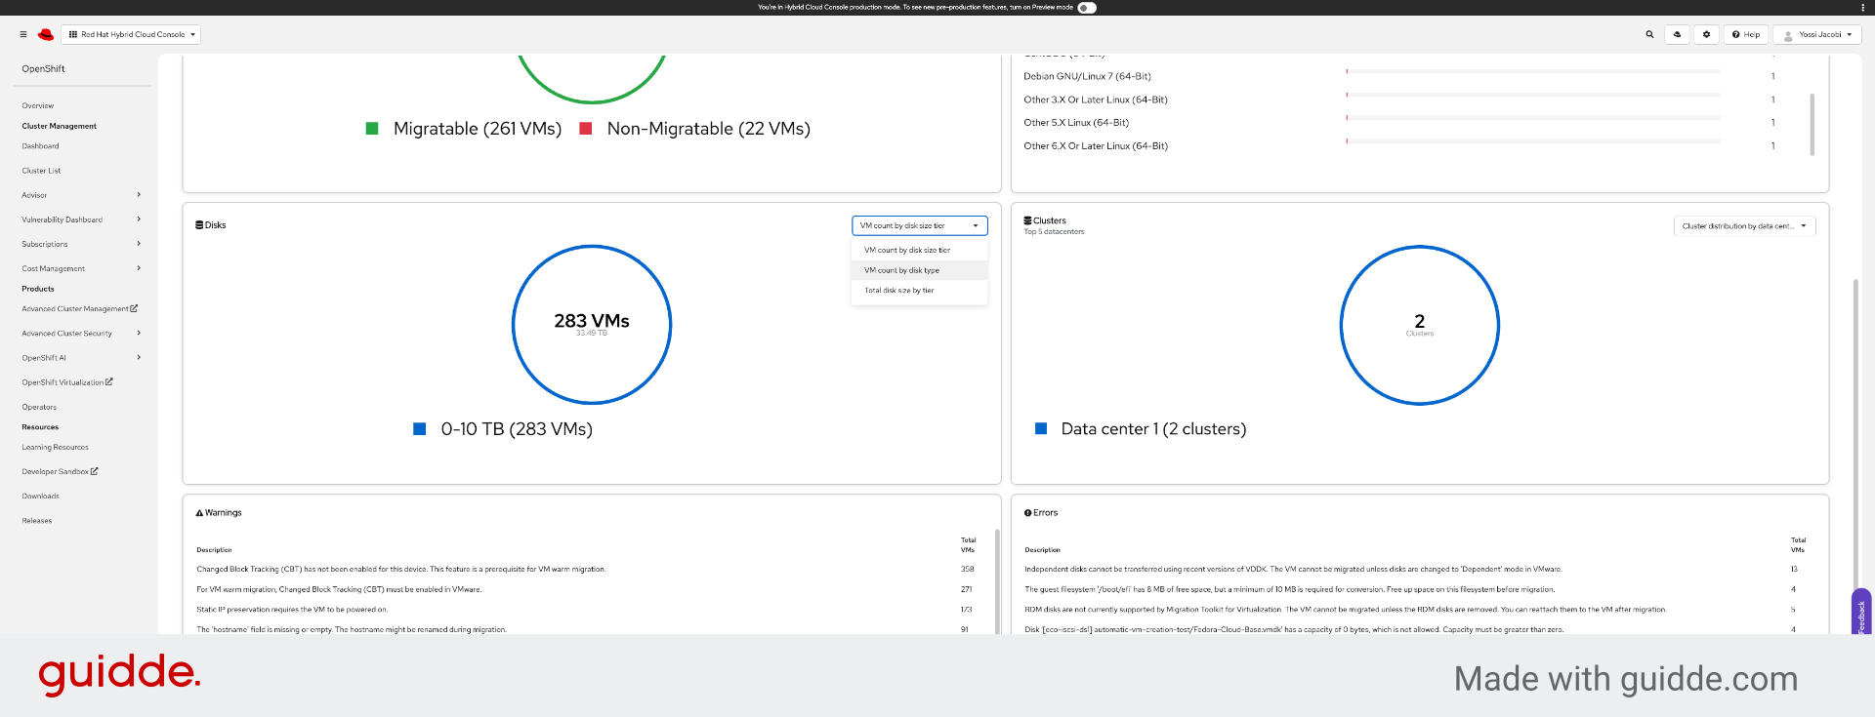Open the settings gear menu
The height and width of the screenshot is (717, 1875).
(1706, 34)
